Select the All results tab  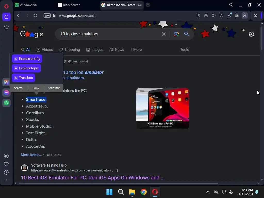pyautogui.click(x=26, y=50)
